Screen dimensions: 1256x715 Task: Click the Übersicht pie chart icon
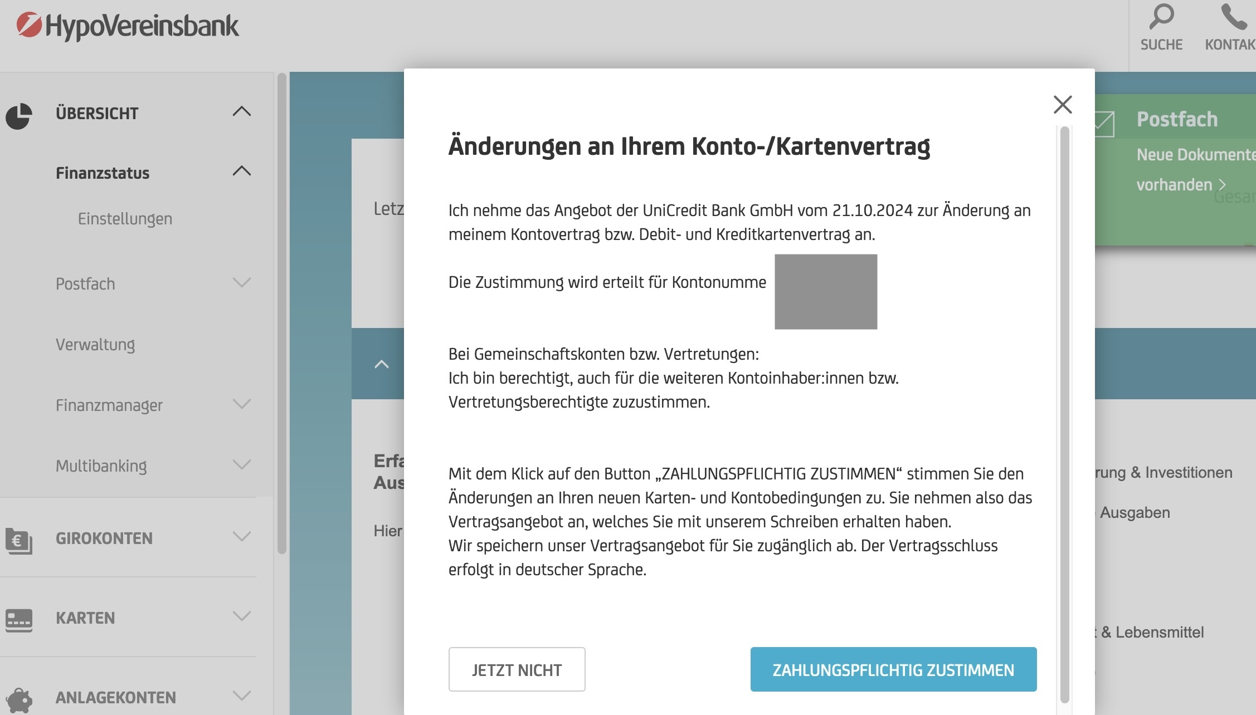[x=19, y=116]
